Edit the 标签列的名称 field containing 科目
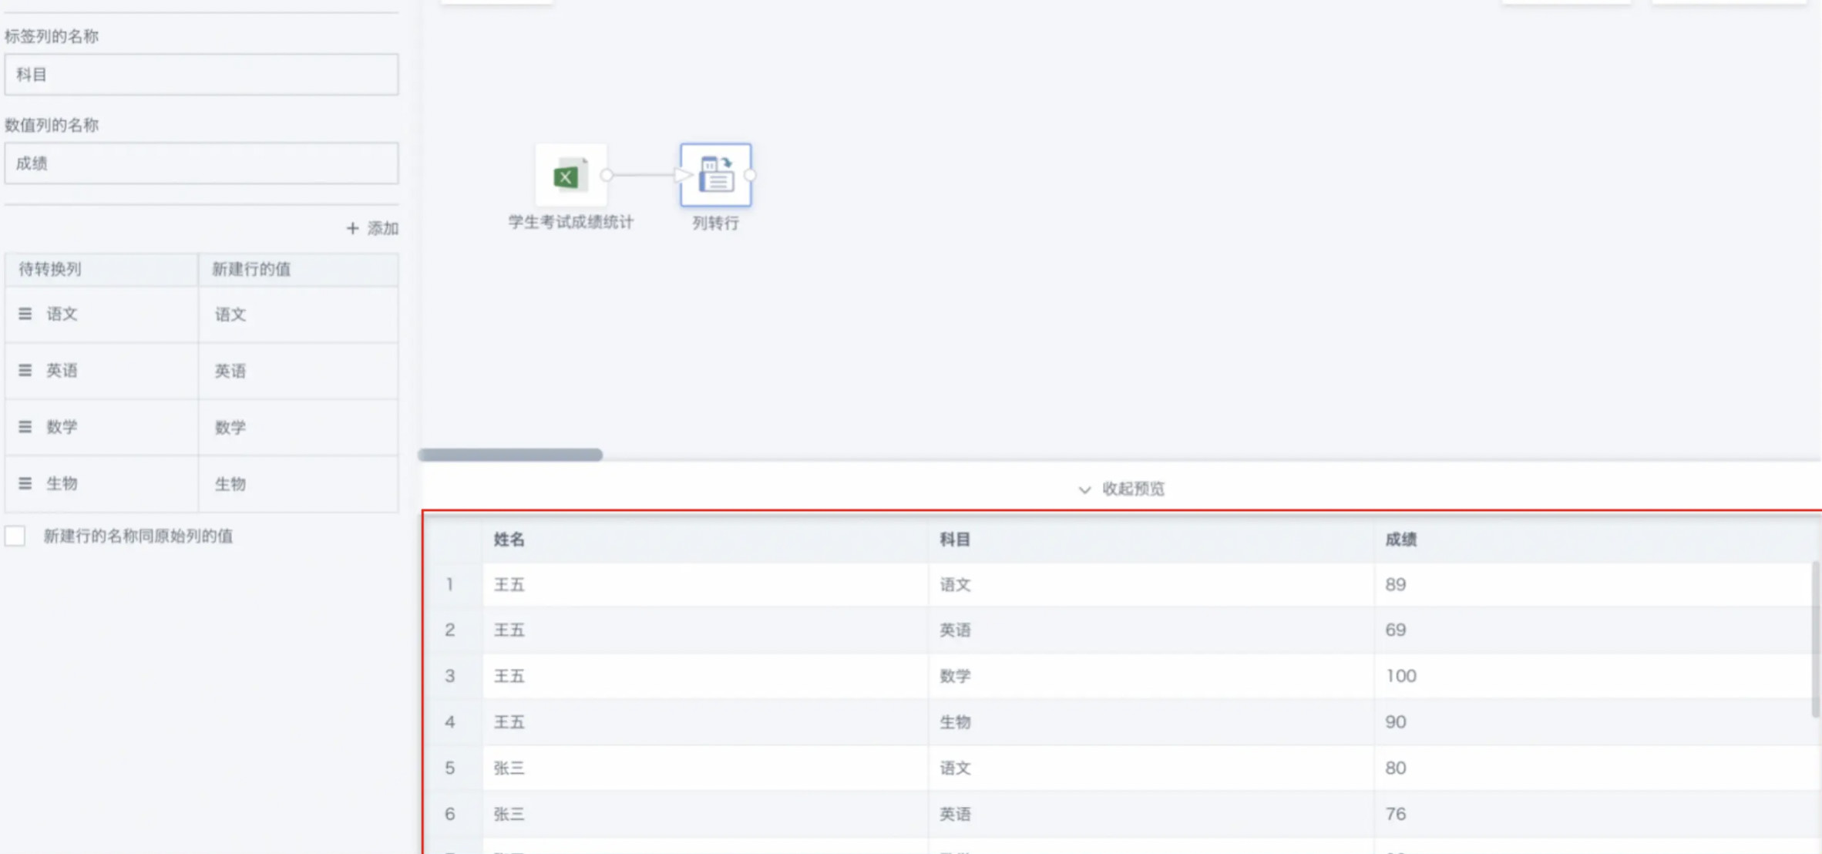The image size is (1822, 854). [x=201, y=75]
